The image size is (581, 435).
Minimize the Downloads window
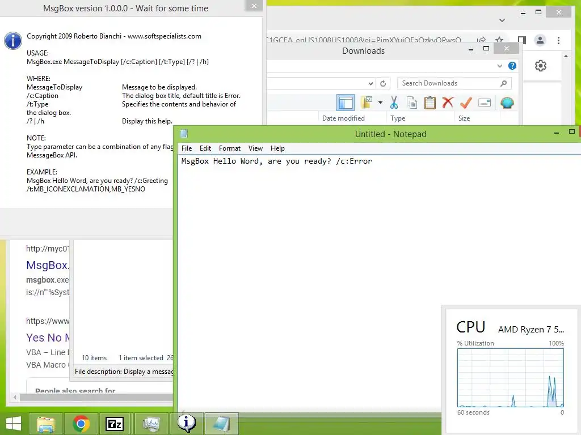[x=470, y=49]
